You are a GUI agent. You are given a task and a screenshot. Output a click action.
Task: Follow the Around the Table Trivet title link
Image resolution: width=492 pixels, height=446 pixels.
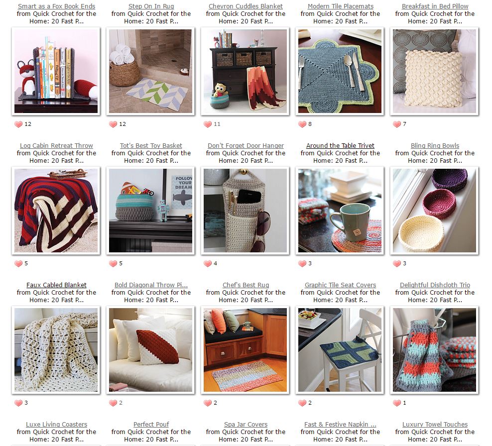[340, 145]
